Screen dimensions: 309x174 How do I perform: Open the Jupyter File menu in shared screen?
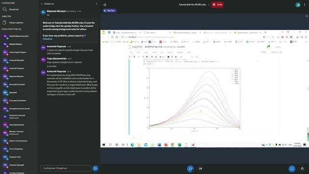[131, 52]
